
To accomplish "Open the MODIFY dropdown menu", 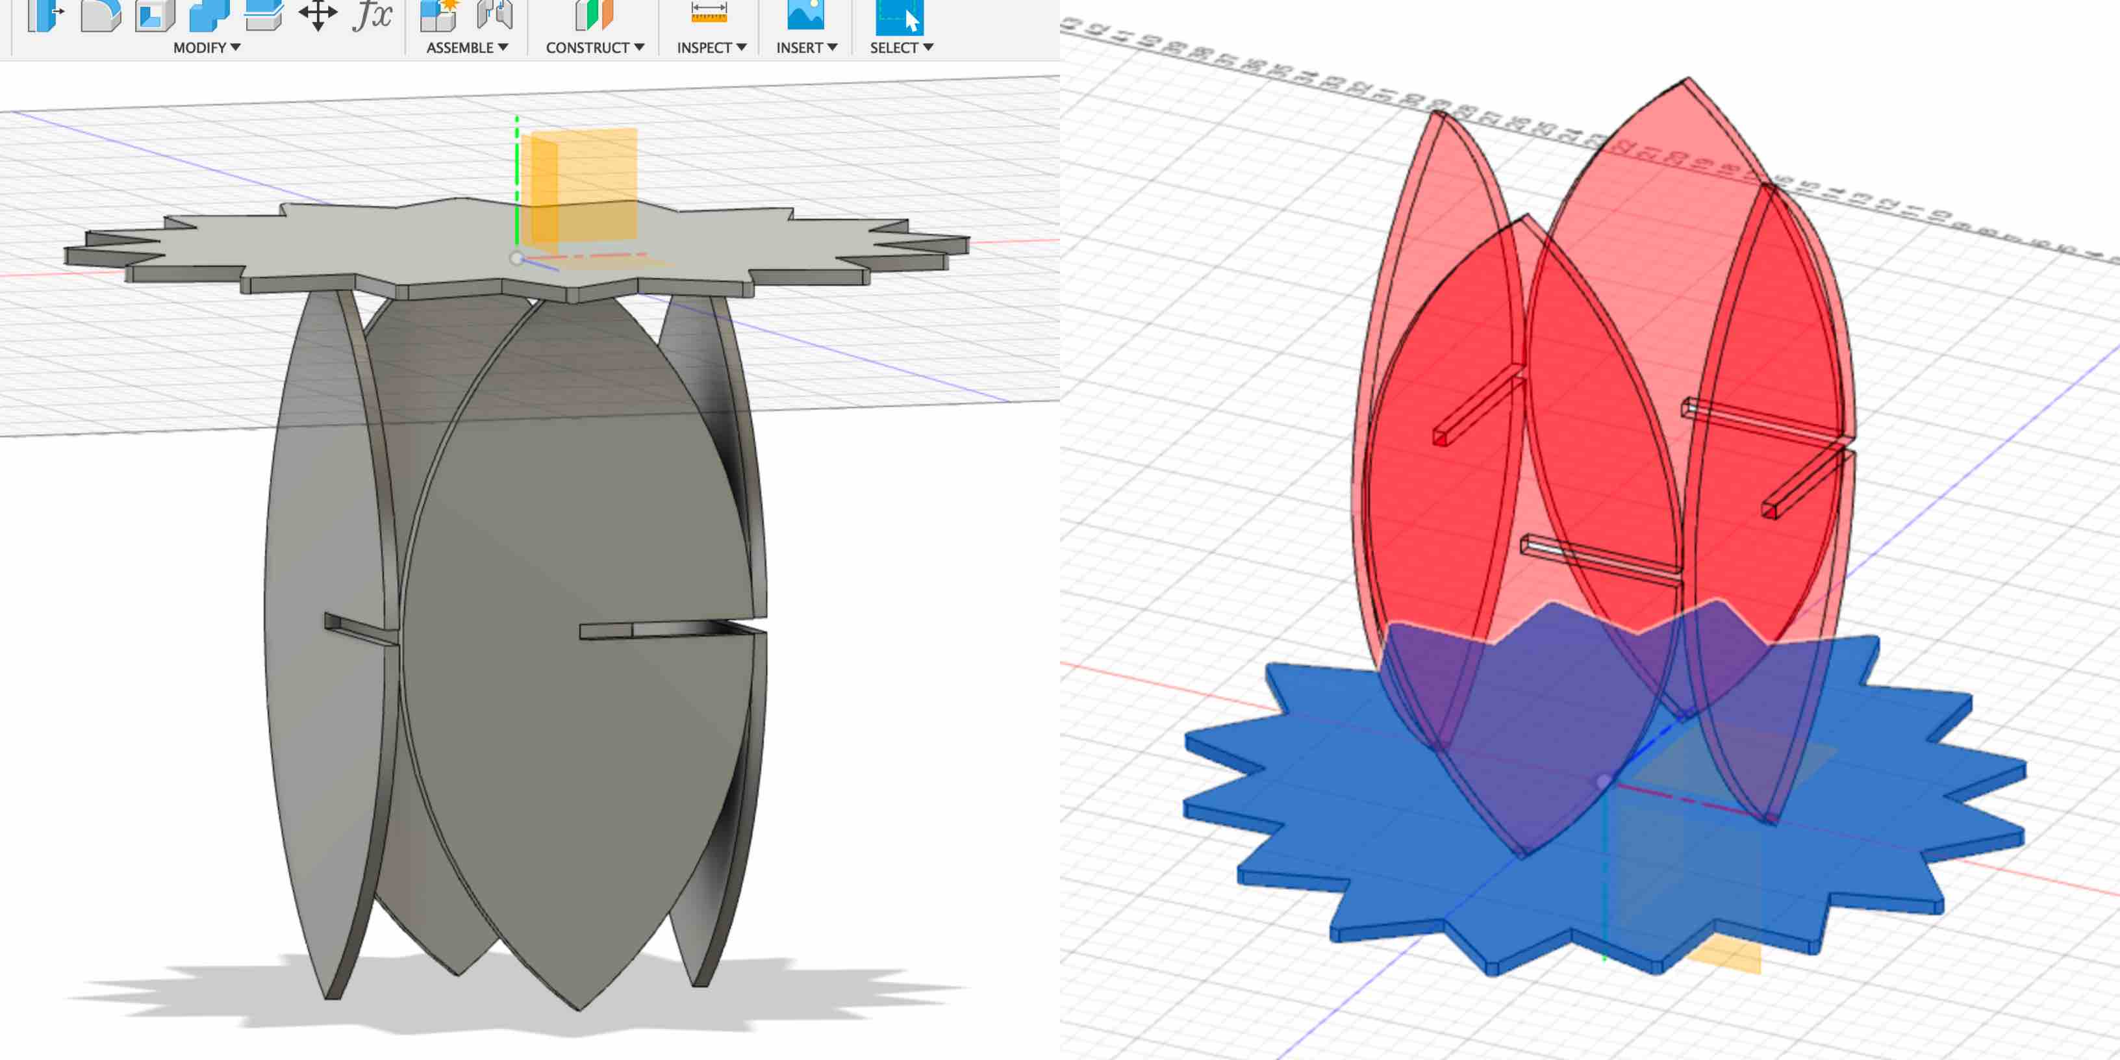I will [207, 47].
